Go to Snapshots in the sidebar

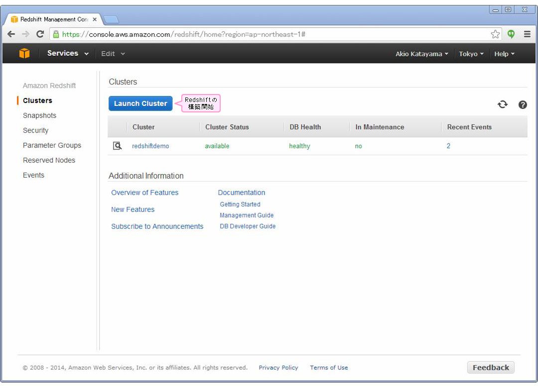[39, 115]
